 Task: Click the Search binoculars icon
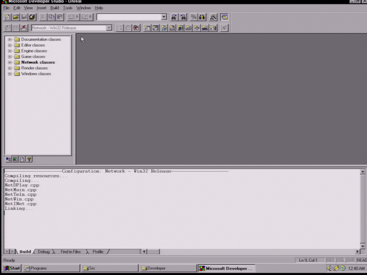tap(202, 17)
